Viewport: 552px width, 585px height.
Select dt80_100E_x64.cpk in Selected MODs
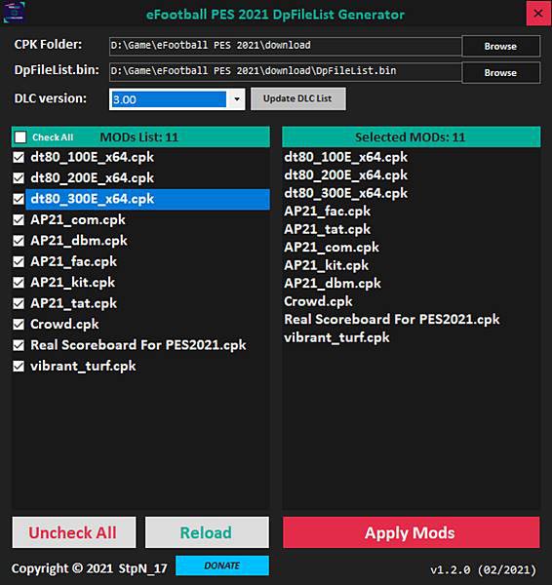(345, 157)
